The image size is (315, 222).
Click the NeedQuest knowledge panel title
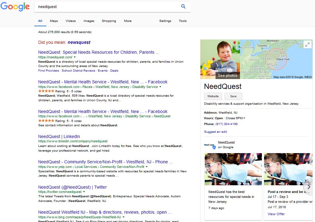point(223,86)
